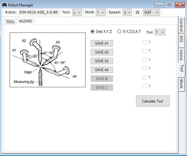Expand the OAT dropdown

(151, 12)
